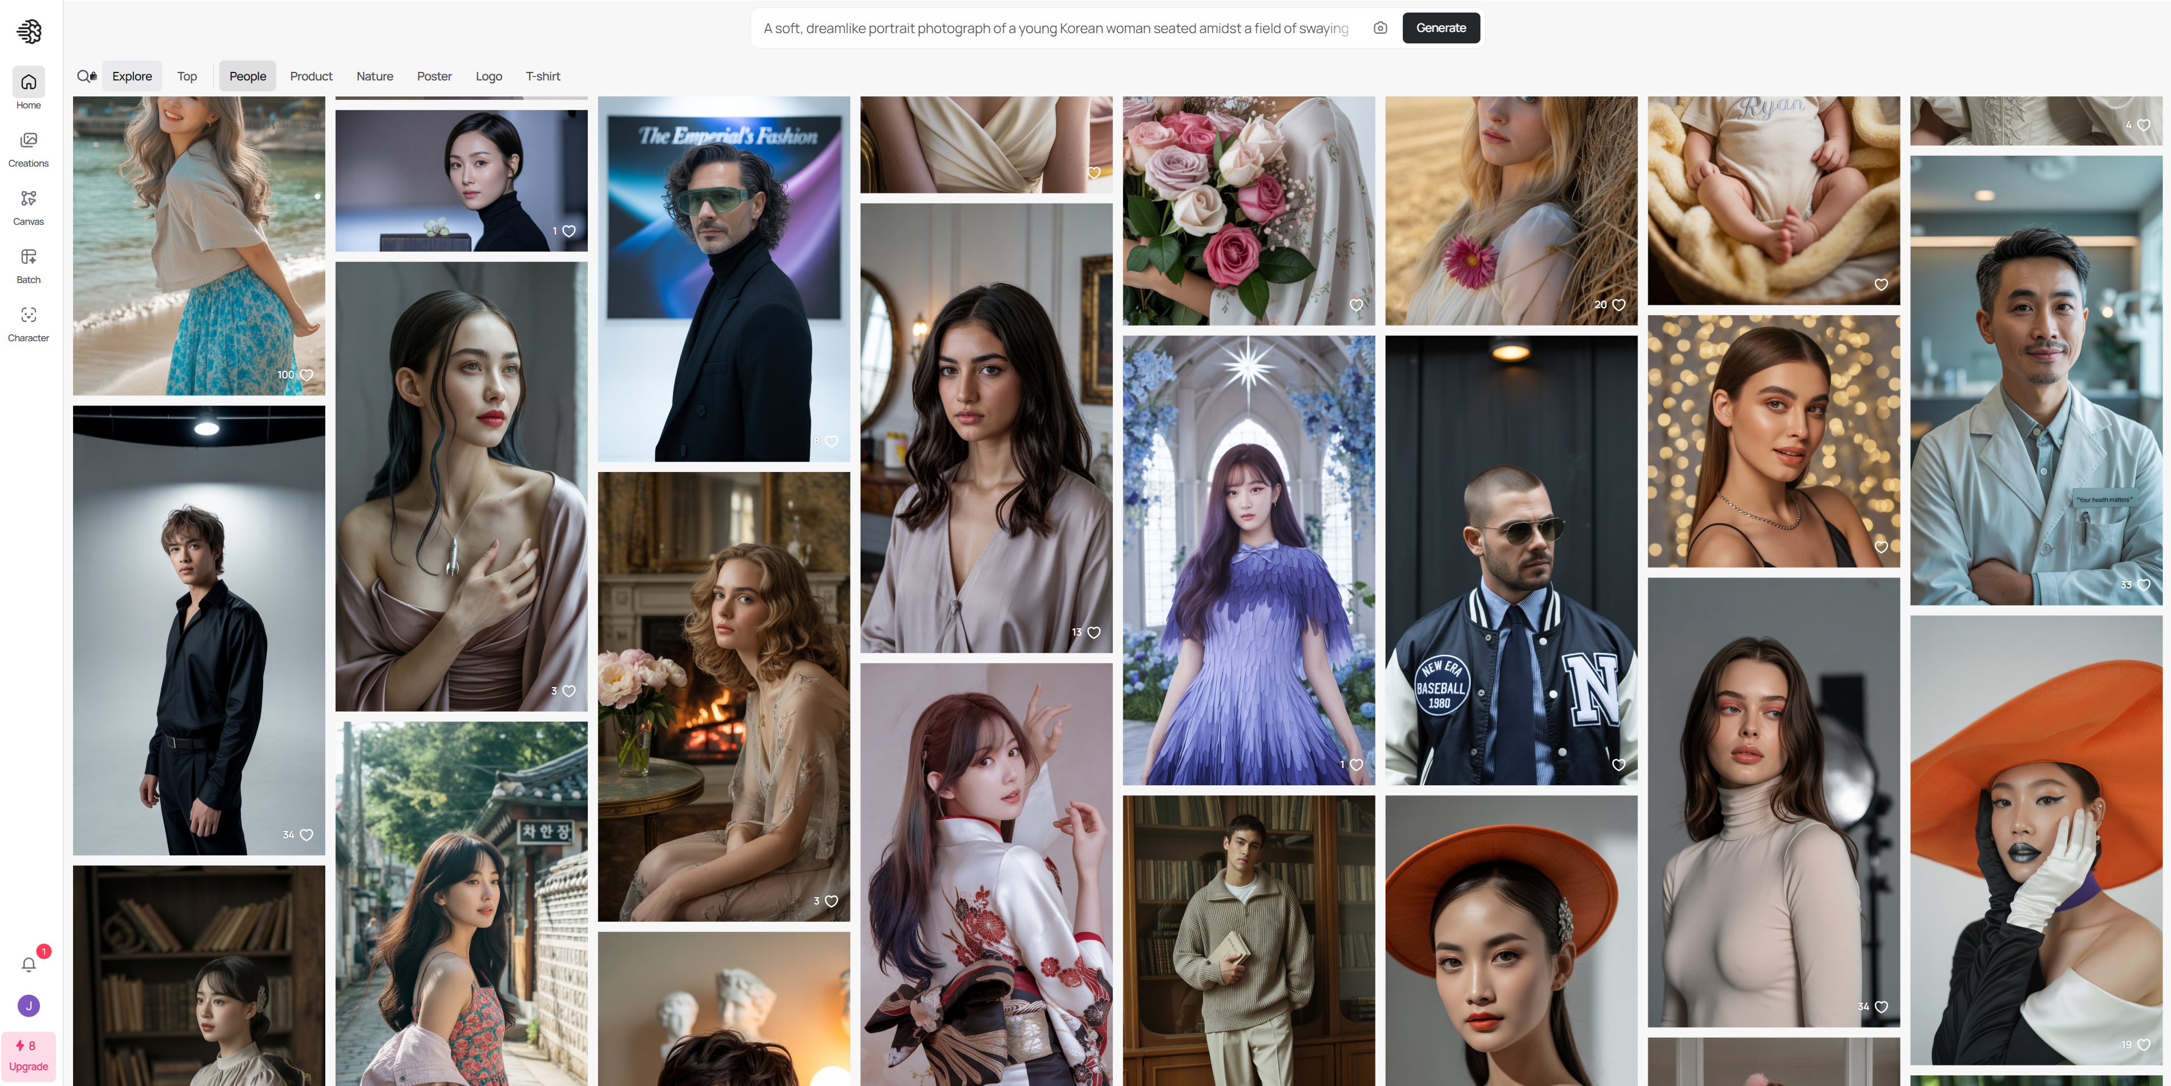Image resolution: width=2171 pixels, height=1086 pixels.
Task: Click the notifications bell icon
Action: coord(29,964)
